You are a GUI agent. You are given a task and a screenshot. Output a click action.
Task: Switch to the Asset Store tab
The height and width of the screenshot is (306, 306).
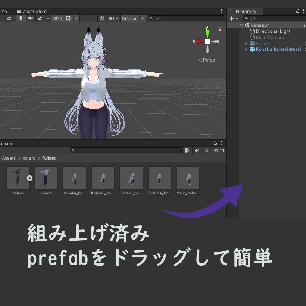click(x=35, y=11)
